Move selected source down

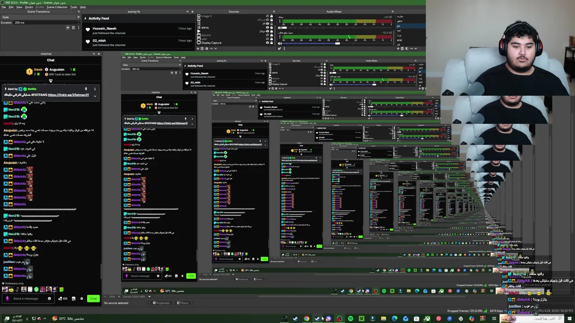(x=216, y=48)
